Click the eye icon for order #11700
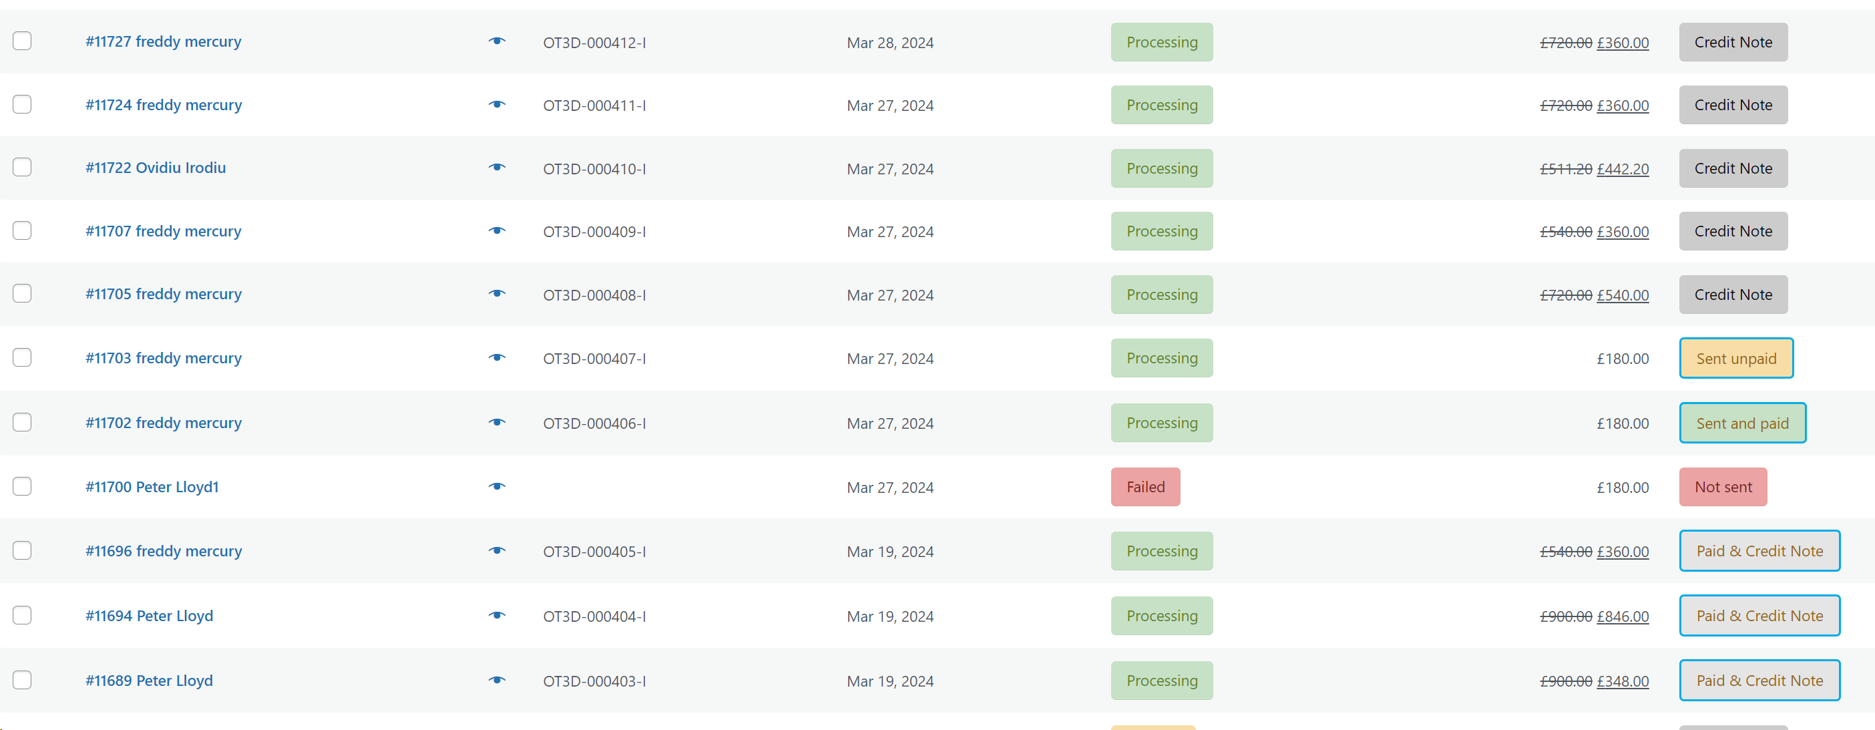Screen dimensions: 1875x730 click(x=497, y=487)
